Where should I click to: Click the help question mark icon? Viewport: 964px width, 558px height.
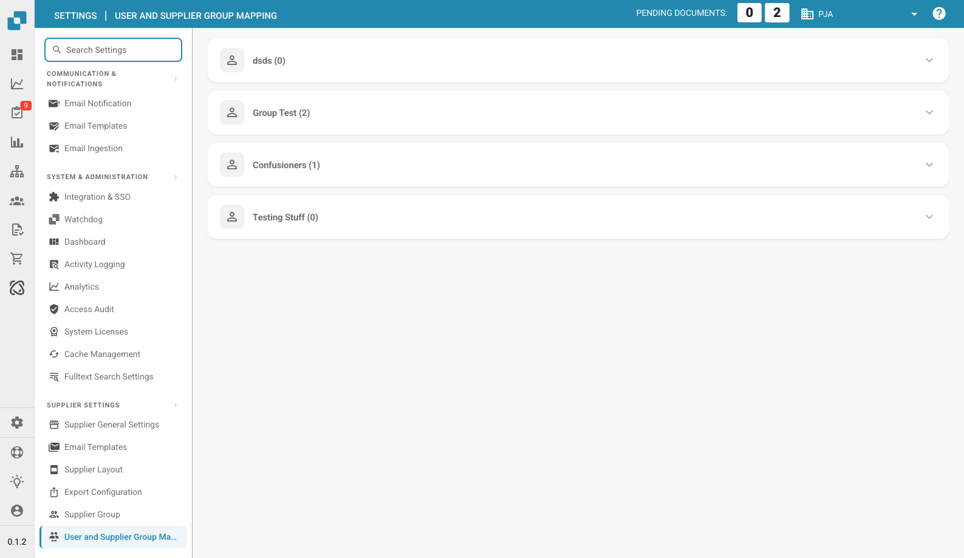tap(939, 13)
